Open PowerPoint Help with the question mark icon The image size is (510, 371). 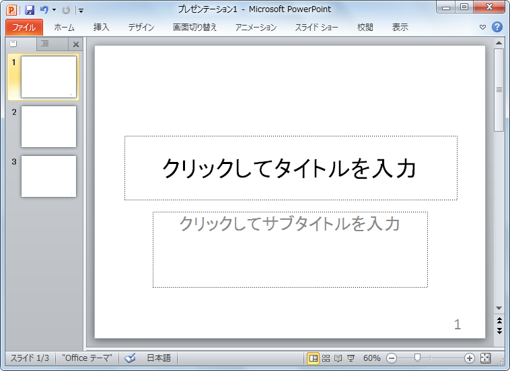pyautogui.click(x=497, y=27)
